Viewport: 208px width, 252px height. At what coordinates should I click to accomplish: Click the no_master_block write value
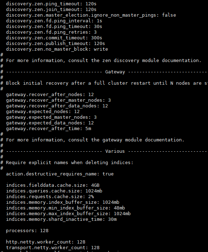(101, 49)
